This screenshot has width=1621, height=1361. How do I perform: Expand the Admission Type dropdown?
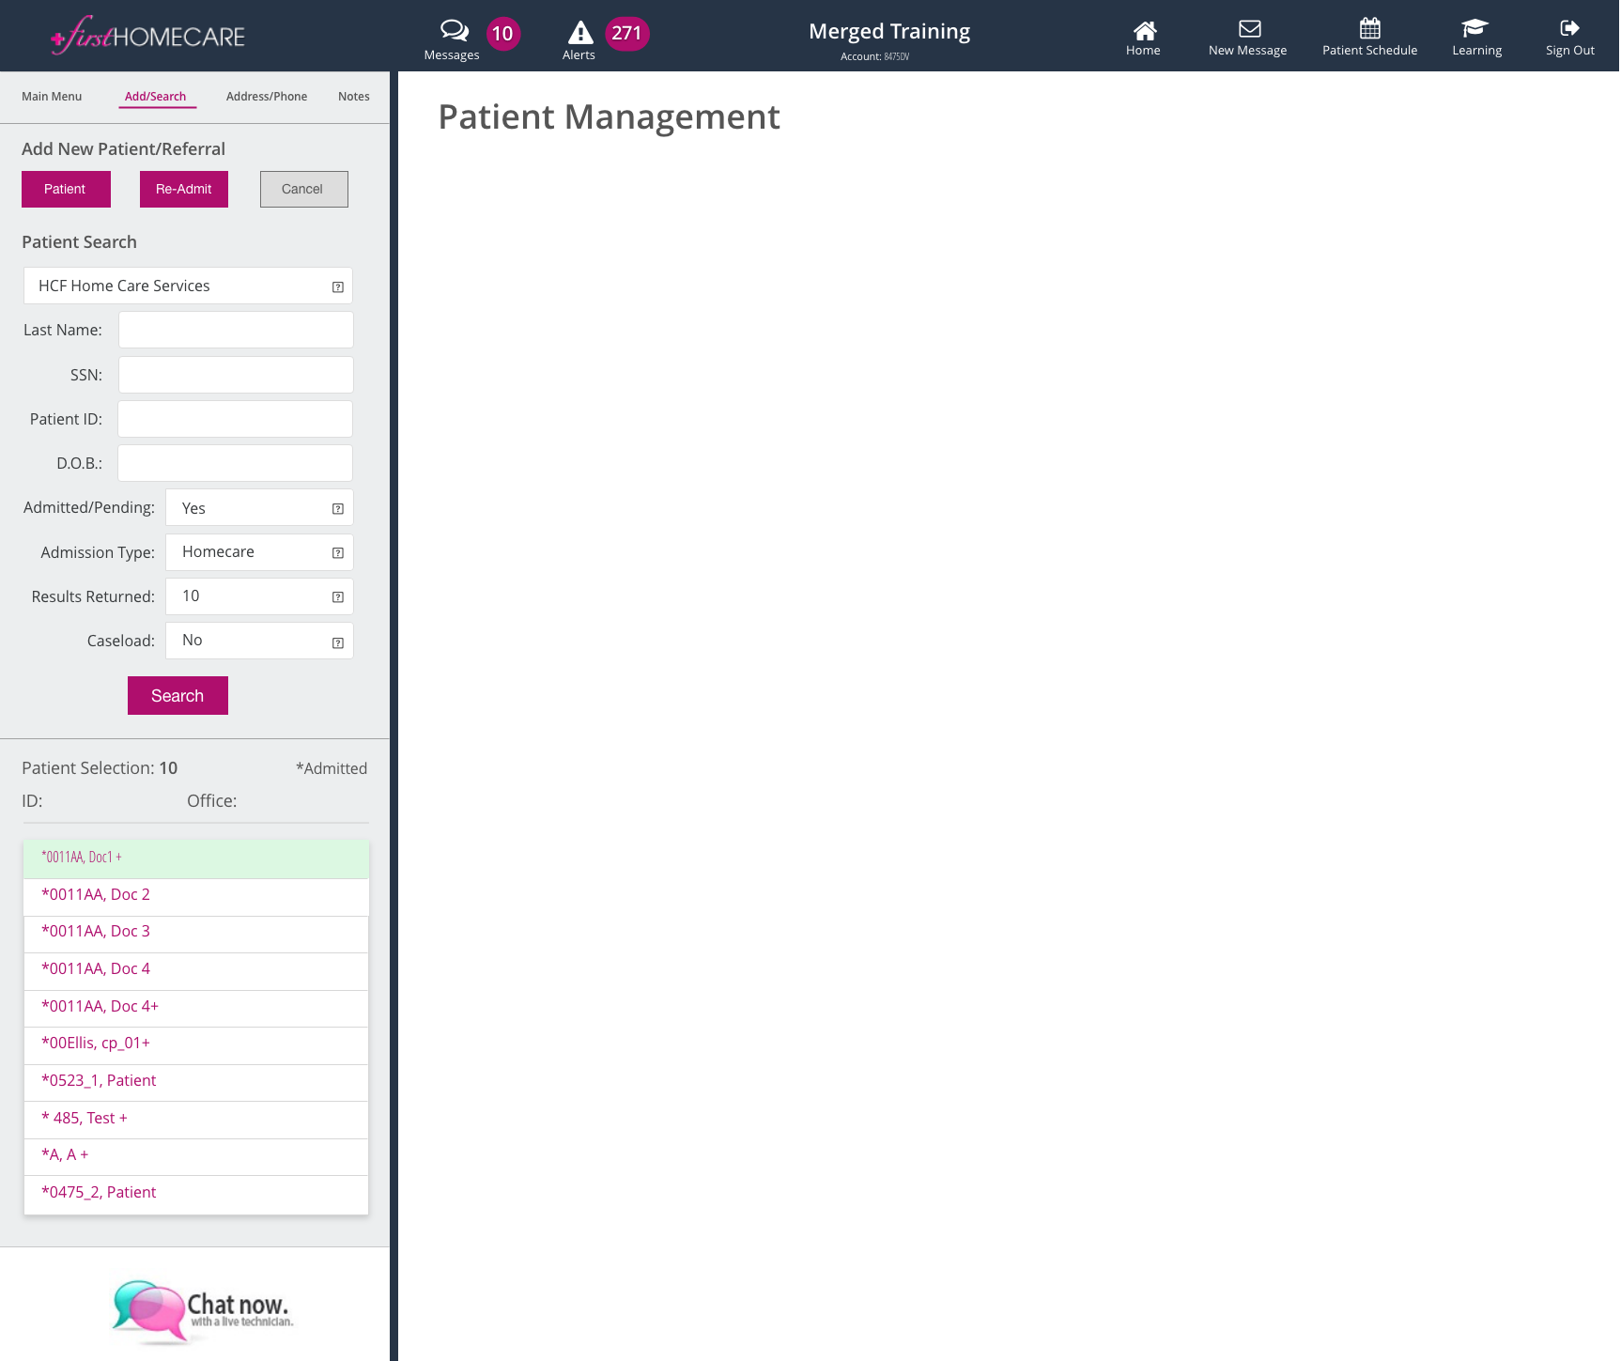pos(259,552)
